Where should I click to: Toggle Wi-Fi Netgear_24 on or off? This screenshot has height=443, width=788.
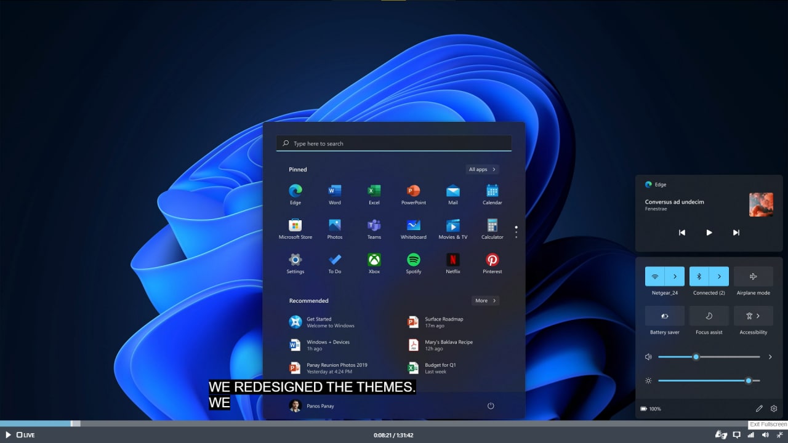point(655,276)
